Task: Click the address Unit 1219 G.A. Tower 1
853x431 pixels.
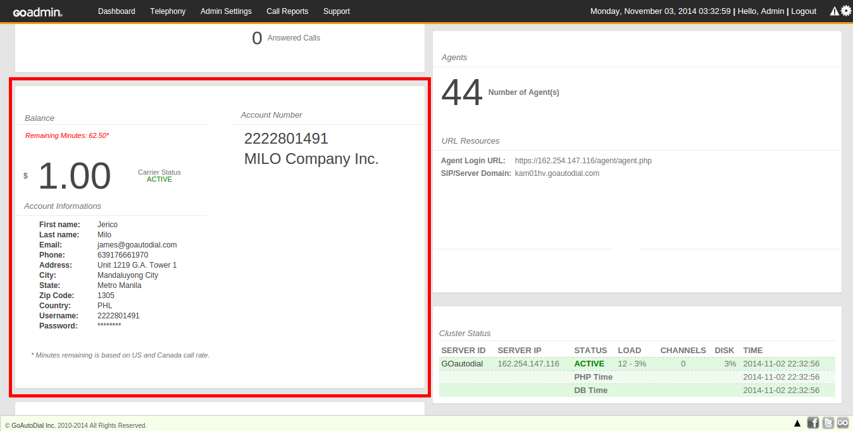Action: click(x=137, y=265)
